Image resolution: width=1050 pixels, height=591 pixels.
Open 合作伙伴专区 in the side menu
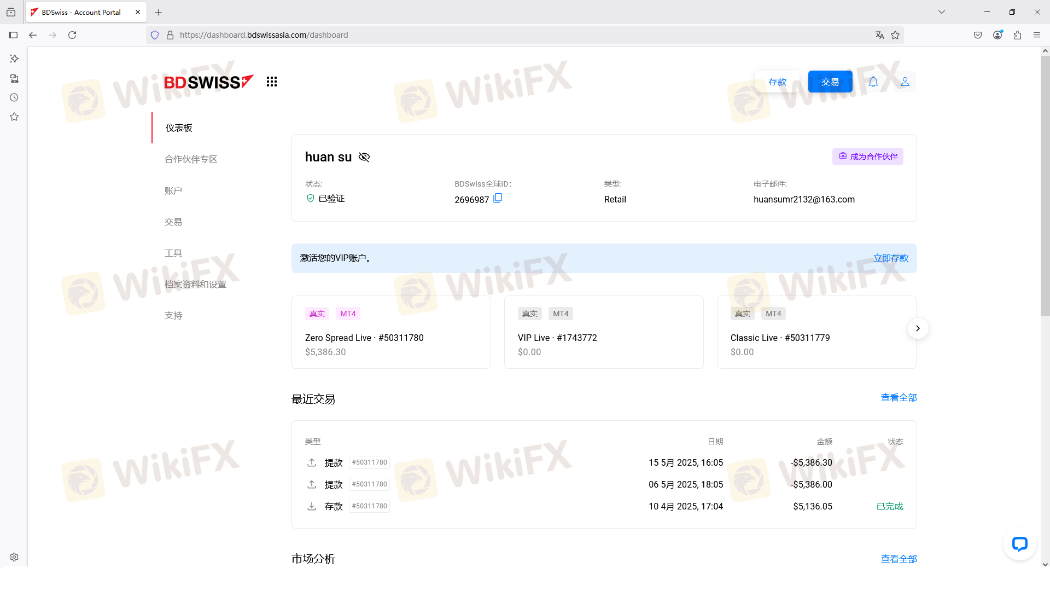click(x=191, y=159)
